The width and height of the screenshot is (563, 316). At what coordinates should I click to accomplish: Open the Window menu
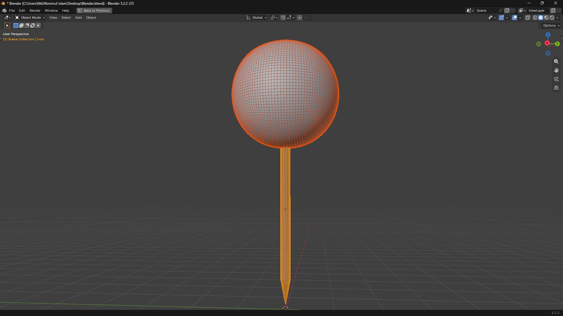51,11
